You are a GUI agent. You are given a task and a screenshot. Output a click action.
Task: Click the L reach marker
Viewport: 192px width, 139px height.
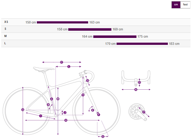tap(69, 66)
